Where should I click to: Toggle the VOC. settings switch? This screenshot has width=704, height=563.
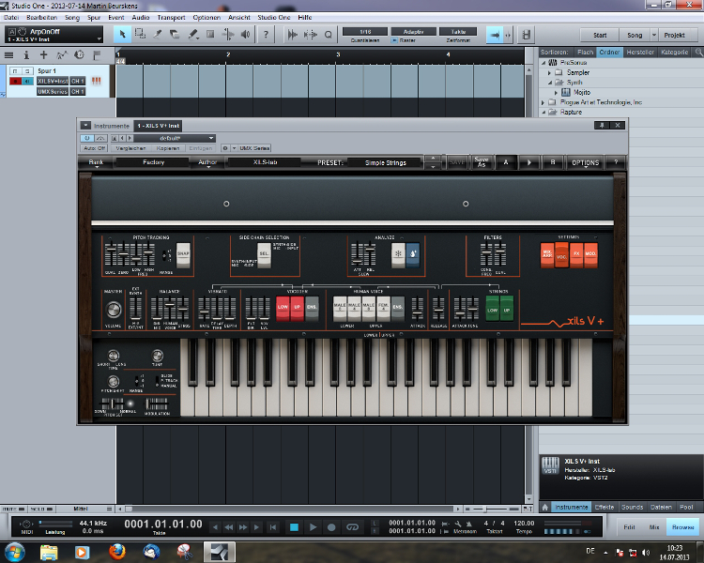(x=561, y=254)
